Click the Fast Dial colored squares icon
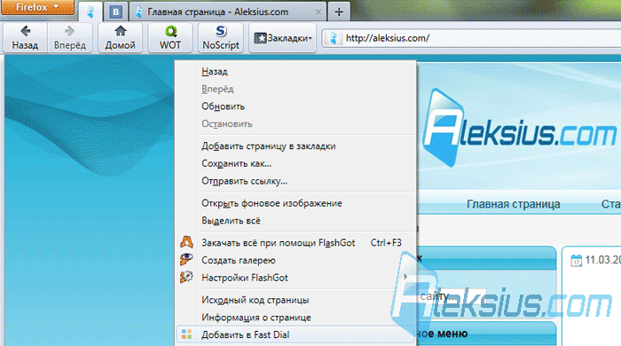The height and width of the screenshot is (346, 621). [186, 334]
